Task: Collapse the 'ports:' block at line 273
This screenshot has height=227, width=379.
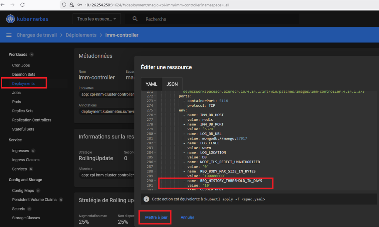Action: coord(155,101)
